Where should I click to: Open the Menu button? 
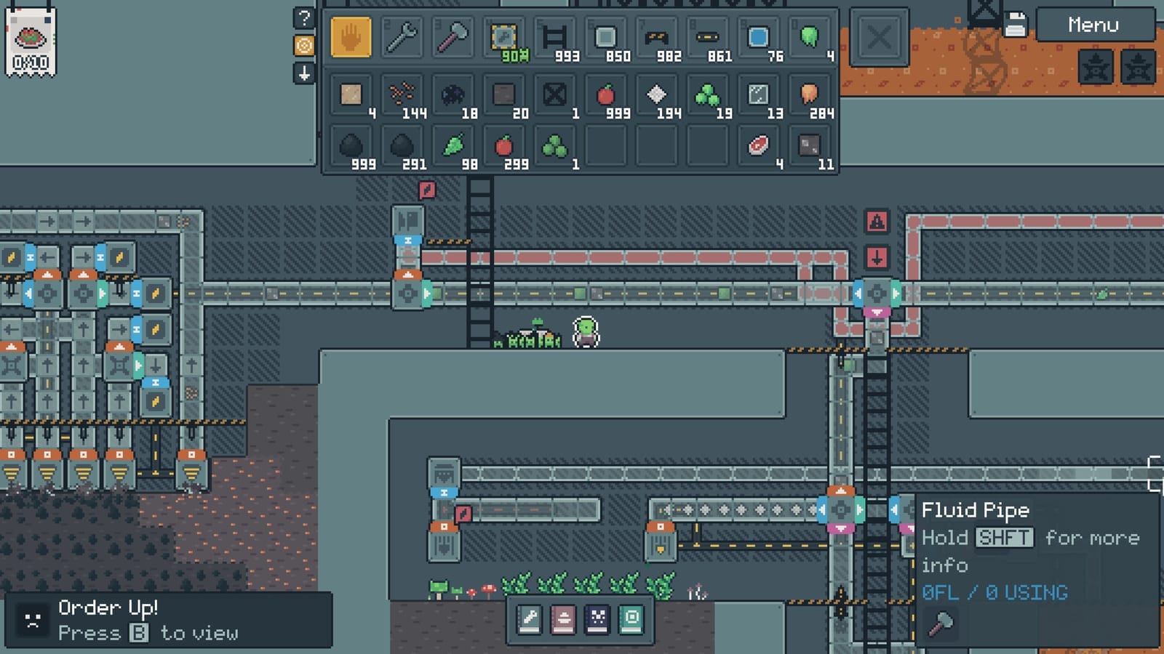pos(1093,25)
